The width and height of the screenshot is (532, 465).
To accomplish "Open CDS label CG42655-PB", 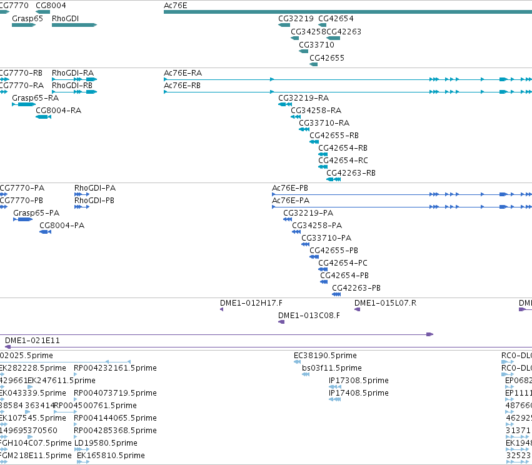I will point(334,251).
